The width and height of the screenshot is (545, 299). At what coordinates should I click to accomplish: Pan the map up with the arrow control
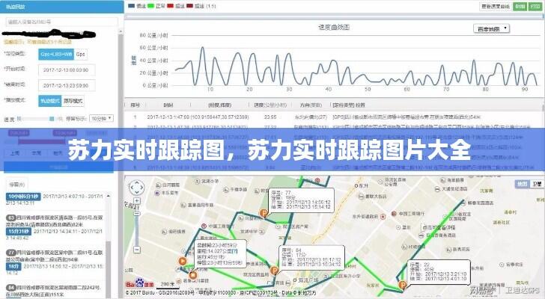point(136,182)
